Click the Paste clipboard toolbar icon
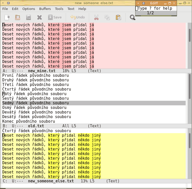Viewport: 192px width, 189px height. pyautogui.click(x=118, y=17)
